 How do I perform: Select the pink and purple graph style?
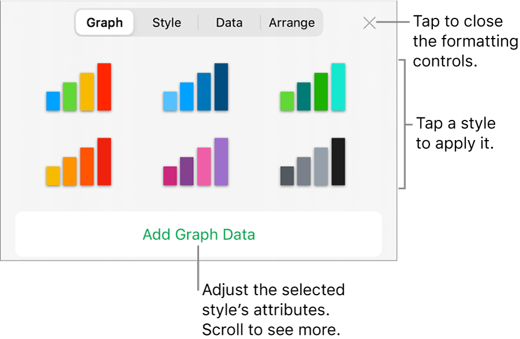pos(195,162)
